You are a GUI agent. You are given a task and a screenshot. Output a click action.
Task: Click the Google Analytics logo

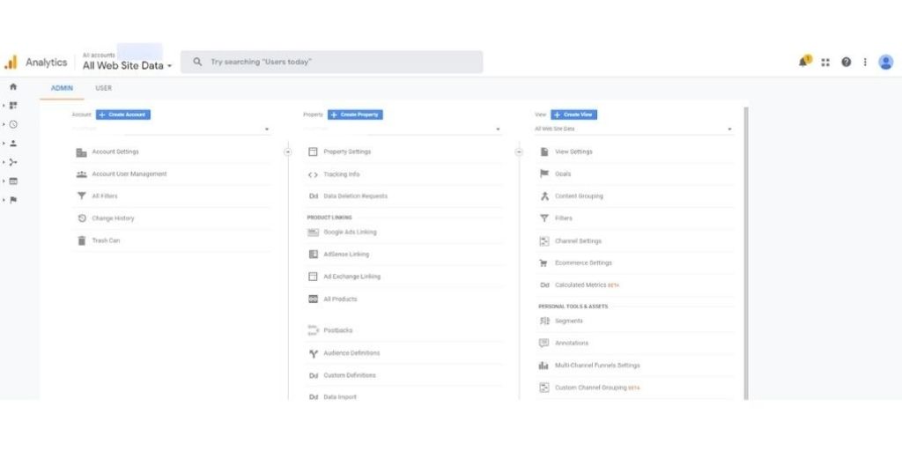point(11,63)
